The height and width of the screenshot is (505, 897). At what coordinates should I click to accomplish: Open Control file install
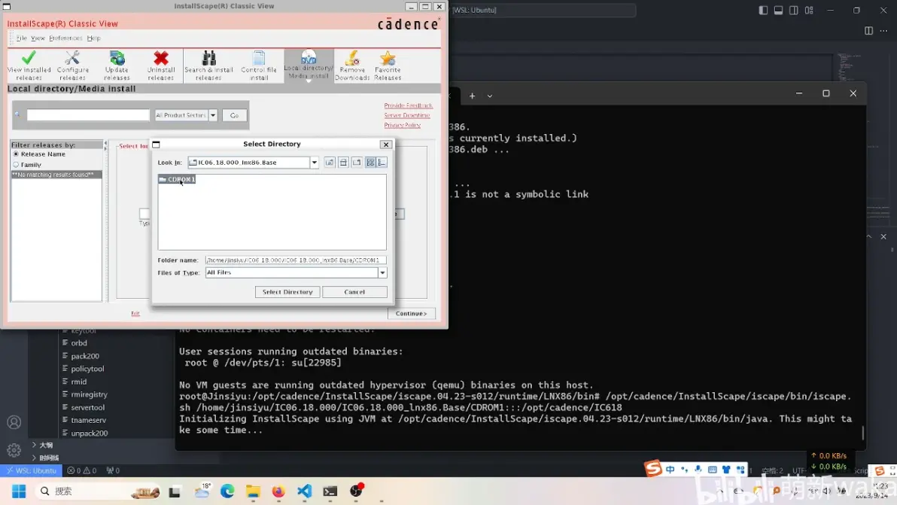point(259,65)
